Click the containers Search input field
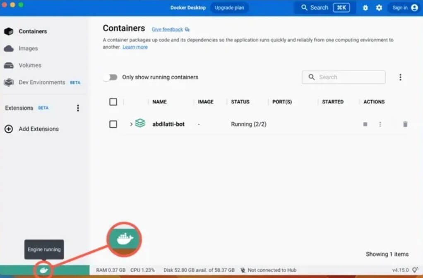This screenshot has height=278, width=423. tap(348, 77)
